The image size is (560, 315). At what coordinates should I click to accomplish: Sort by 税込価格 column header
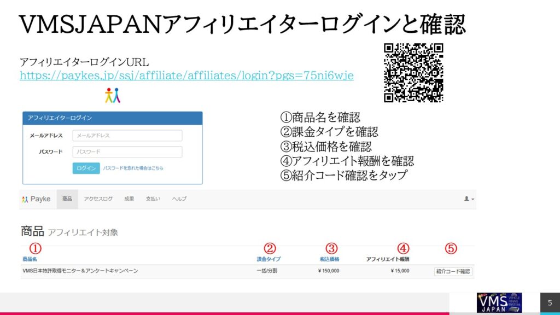click(329, 259)
